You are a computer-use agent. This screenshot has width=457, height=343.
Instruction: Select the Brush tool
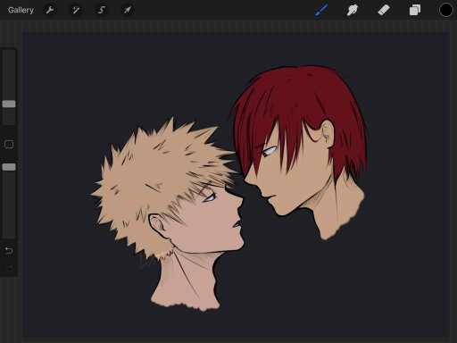[x=321, y=10]
